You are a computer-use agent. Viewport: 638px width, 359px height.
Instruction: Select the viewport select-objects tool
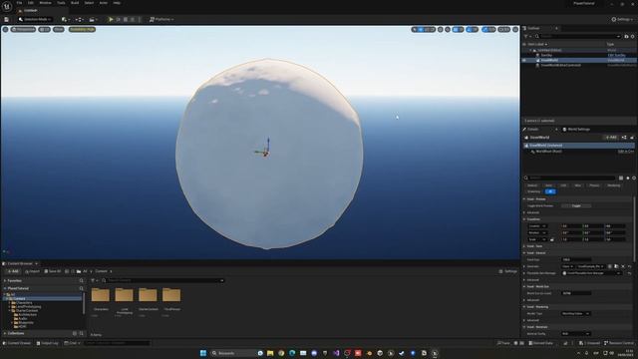tap(415, 29)
